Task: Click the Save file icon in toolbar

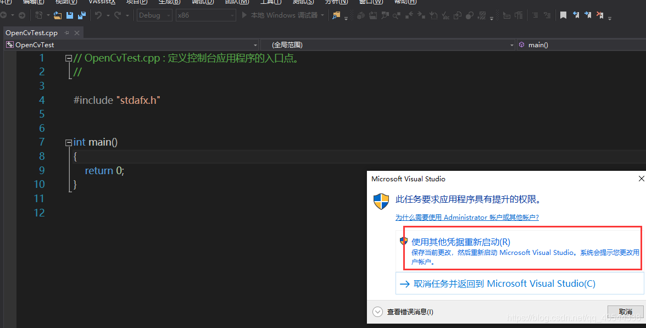Action: coord(69,15)
